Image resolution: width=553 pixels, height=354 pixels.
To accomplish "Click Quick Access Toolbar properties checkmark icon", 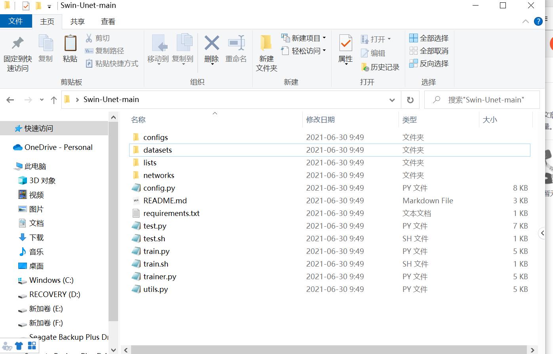I will click(x=26, y=6).
